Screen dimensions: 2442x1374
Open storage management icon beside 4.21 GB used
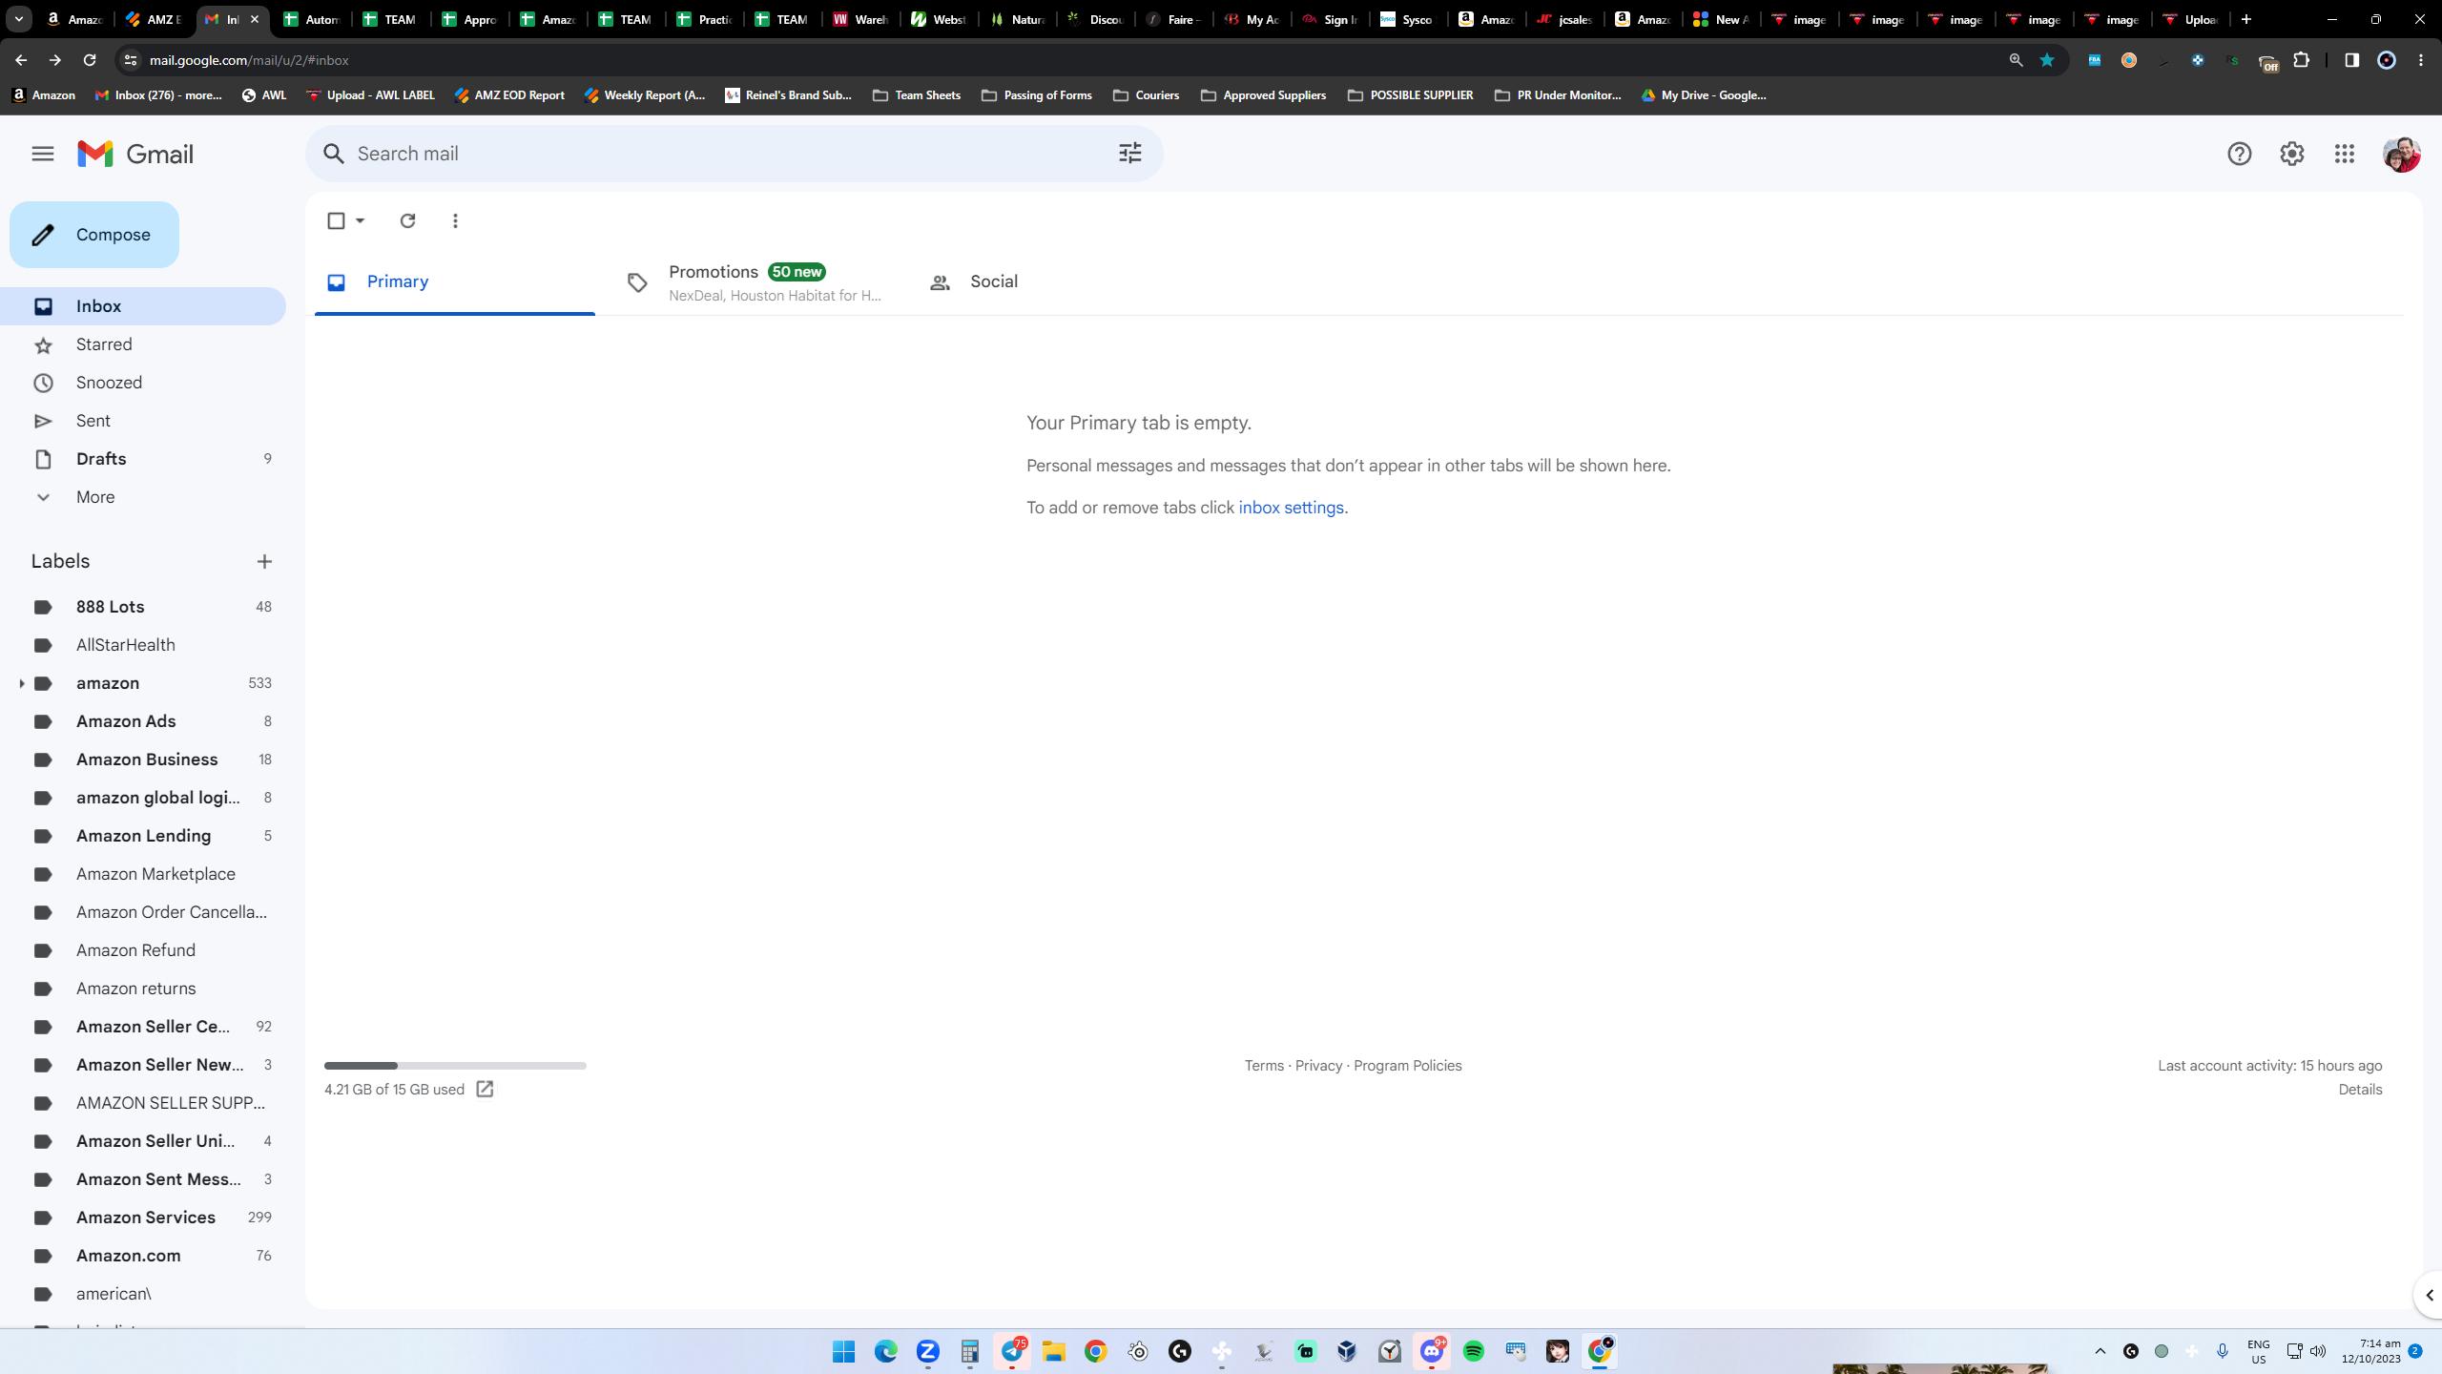coord(485,1089)
